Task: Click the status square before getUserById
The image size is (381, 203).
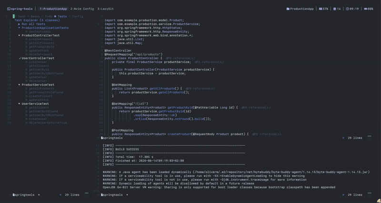Action: pyautogui.click(x=26, y=69)
